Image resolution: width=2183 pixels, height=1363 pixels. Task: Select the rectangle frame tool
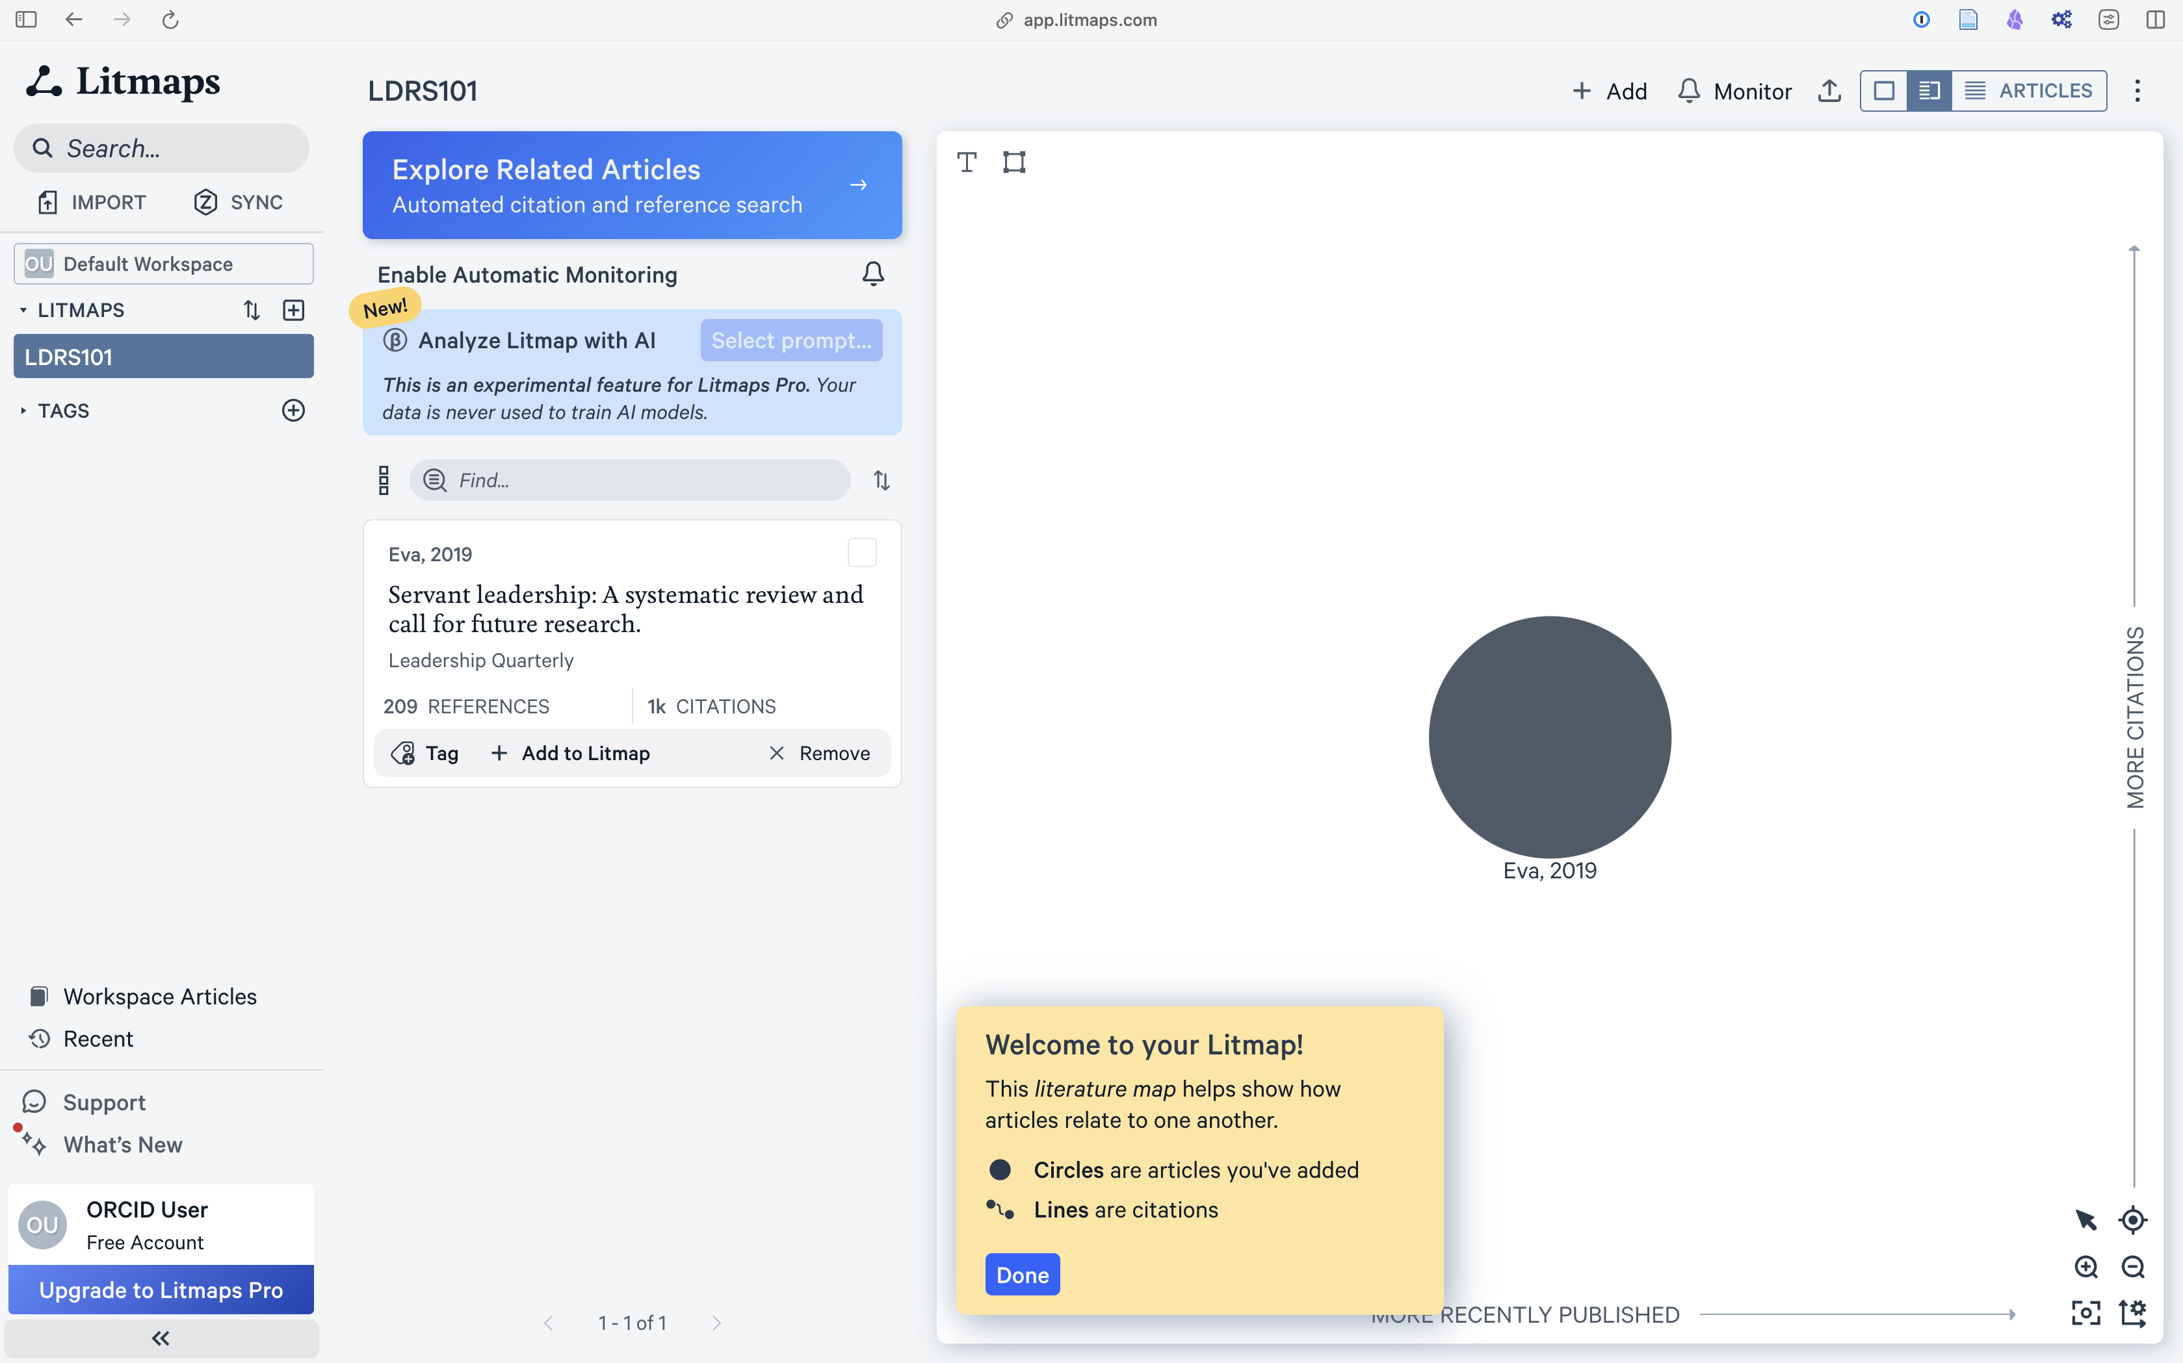(x=1014, y=161)
